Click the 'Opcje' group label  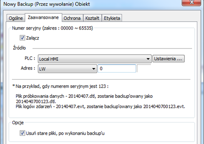(x=18, y=122)
